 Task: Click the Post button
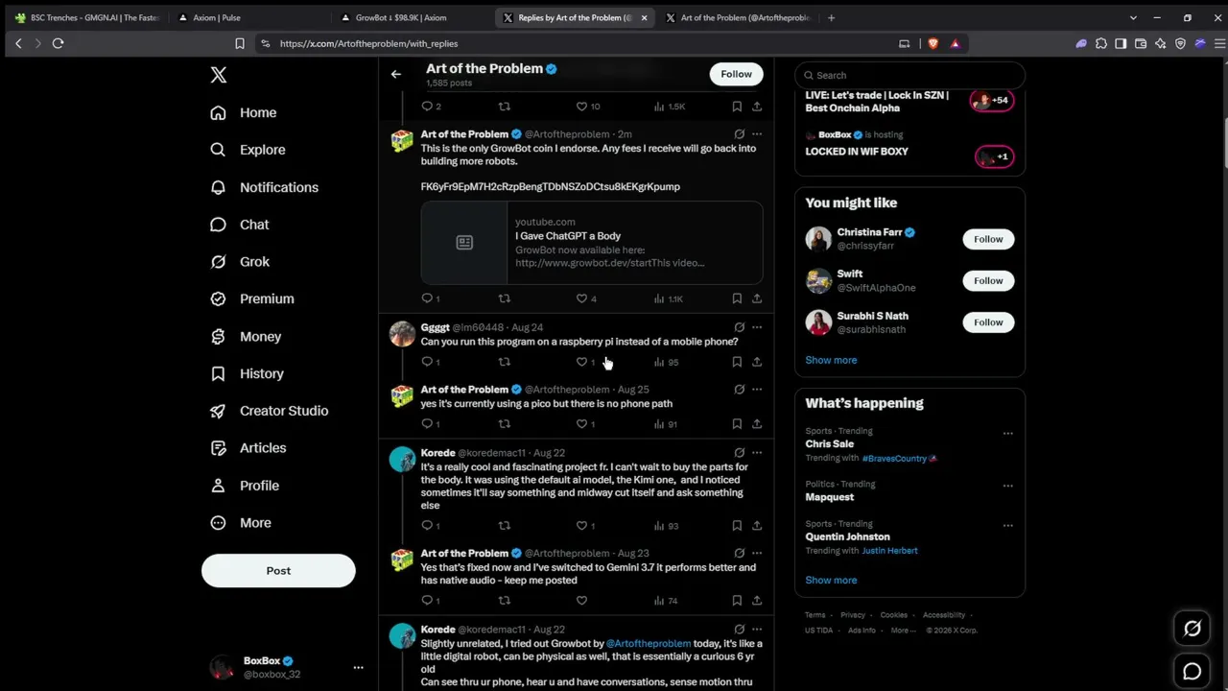coord(278,570)
